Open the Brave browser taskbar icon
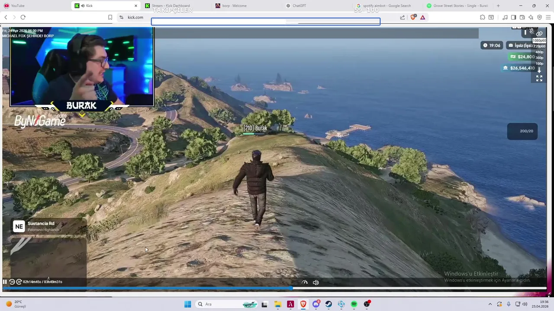This screenshot has height=311, width=554. (x=303, y=304)
